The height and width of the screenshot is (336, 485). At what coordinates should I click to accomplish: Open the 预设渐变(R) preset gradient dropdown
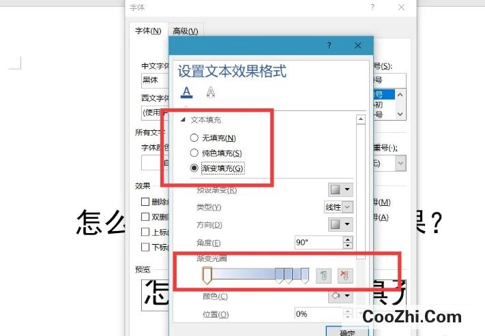click(x=340, y=189)
